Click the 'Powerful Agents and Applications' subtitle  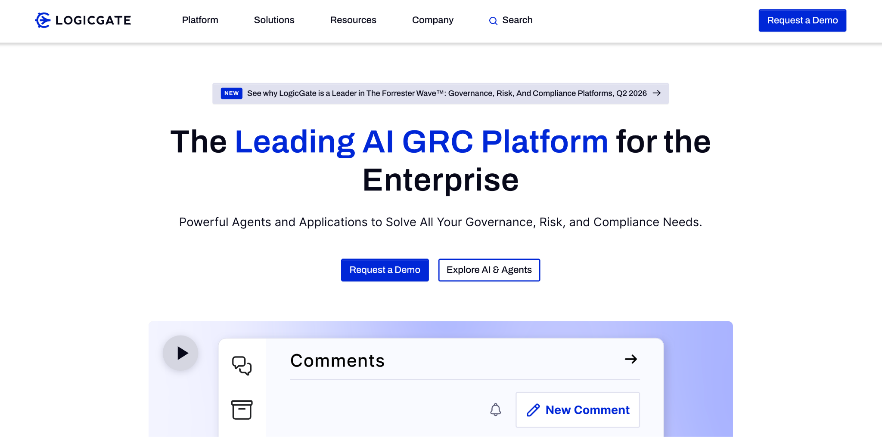click(x=440, y=222)
